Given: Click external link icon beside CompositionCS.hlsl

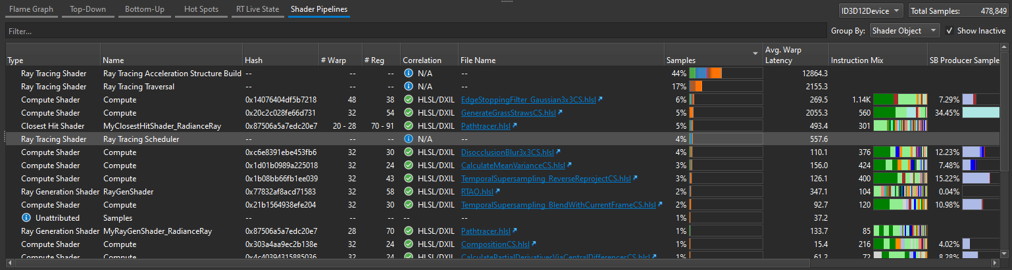Looking at the screenshot, I should tap(534, 244).
